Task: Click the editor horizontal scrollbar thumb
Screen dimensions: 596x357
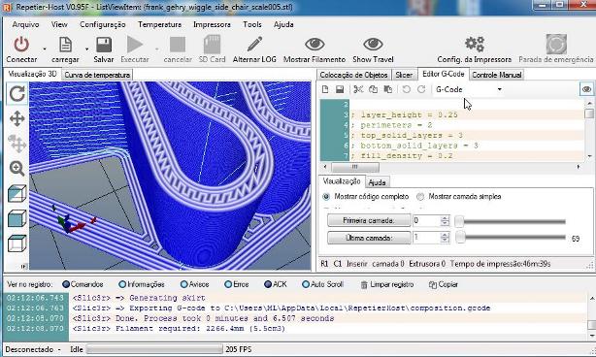Action: pyautogui.click(x=354, y=167)
